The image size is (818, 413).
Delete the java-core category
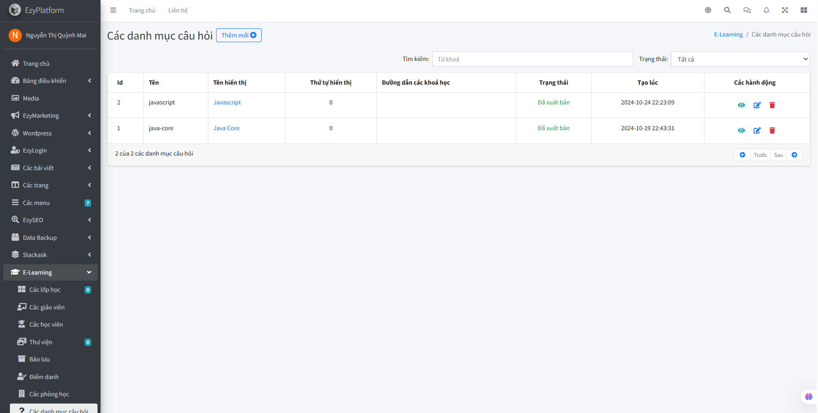(772, 131)
